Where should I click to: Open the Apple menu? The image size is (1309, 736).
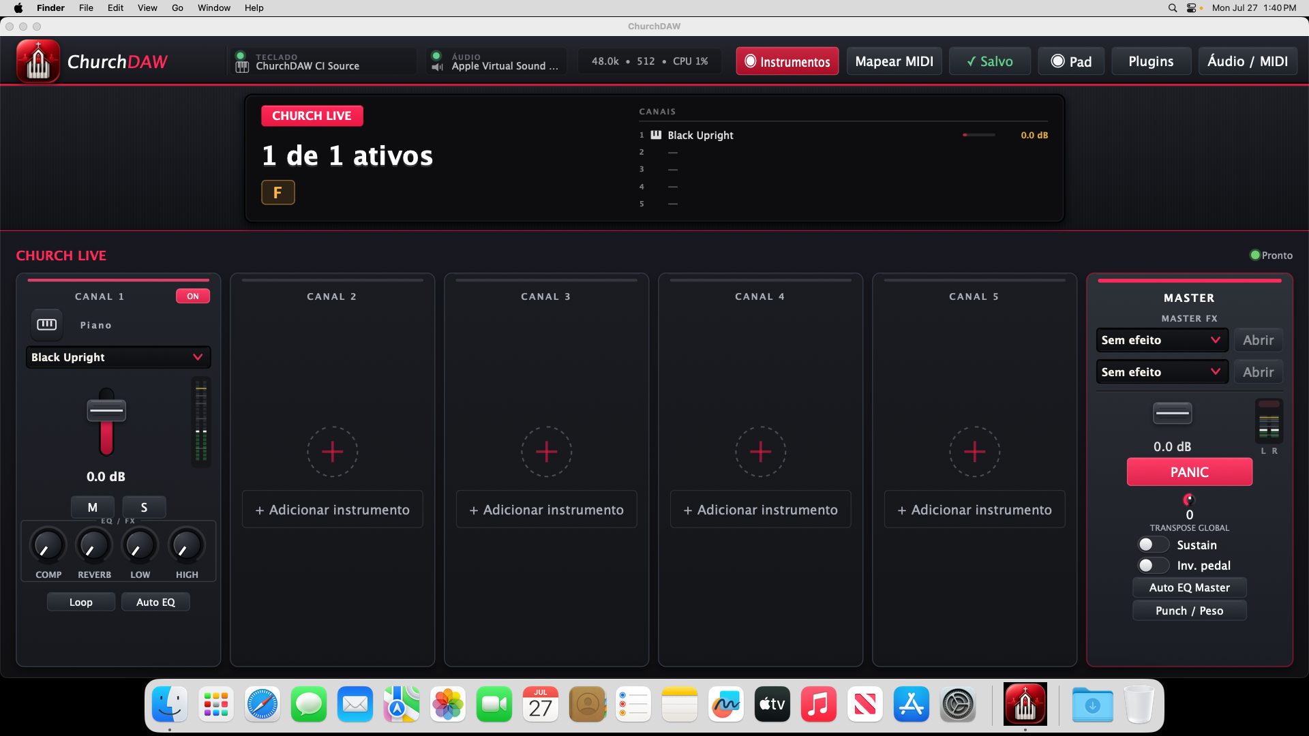coord(18,8)
